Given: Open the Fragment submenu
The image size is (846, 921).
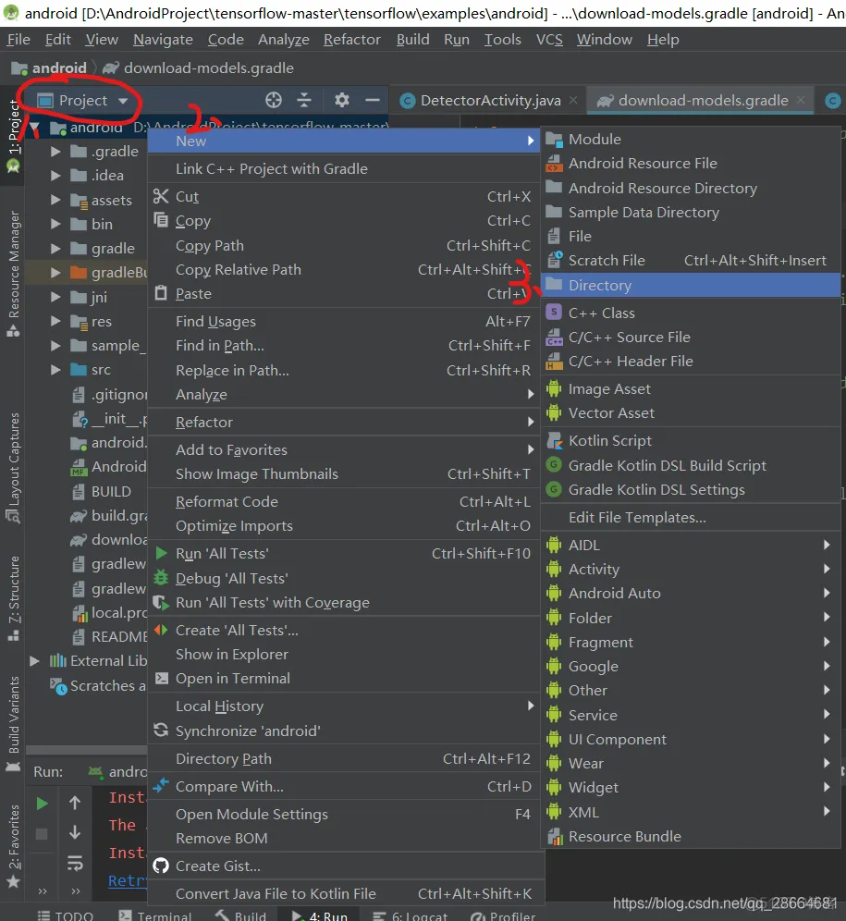Looking at the screenshot, I should click(x=691, y=642).
